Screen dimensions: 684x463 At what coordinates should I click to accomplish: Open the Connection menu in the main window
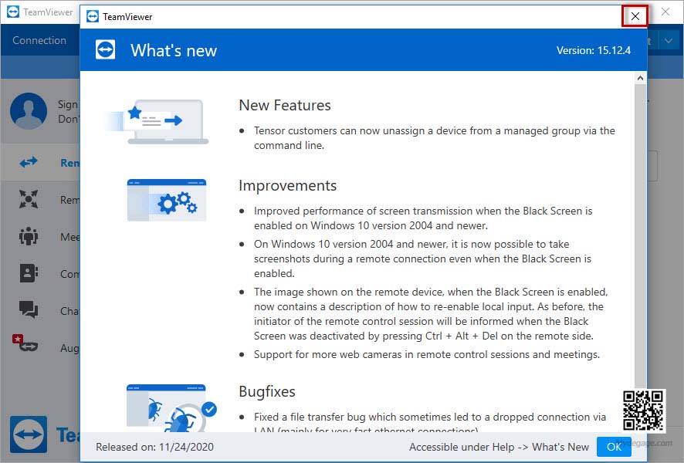coord(39,40)
